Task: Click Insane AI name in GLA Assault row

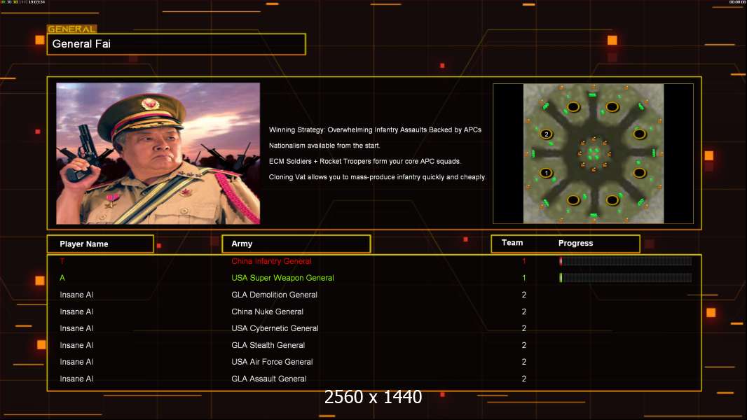Action: pyautogui.click(x=76, y=379)
